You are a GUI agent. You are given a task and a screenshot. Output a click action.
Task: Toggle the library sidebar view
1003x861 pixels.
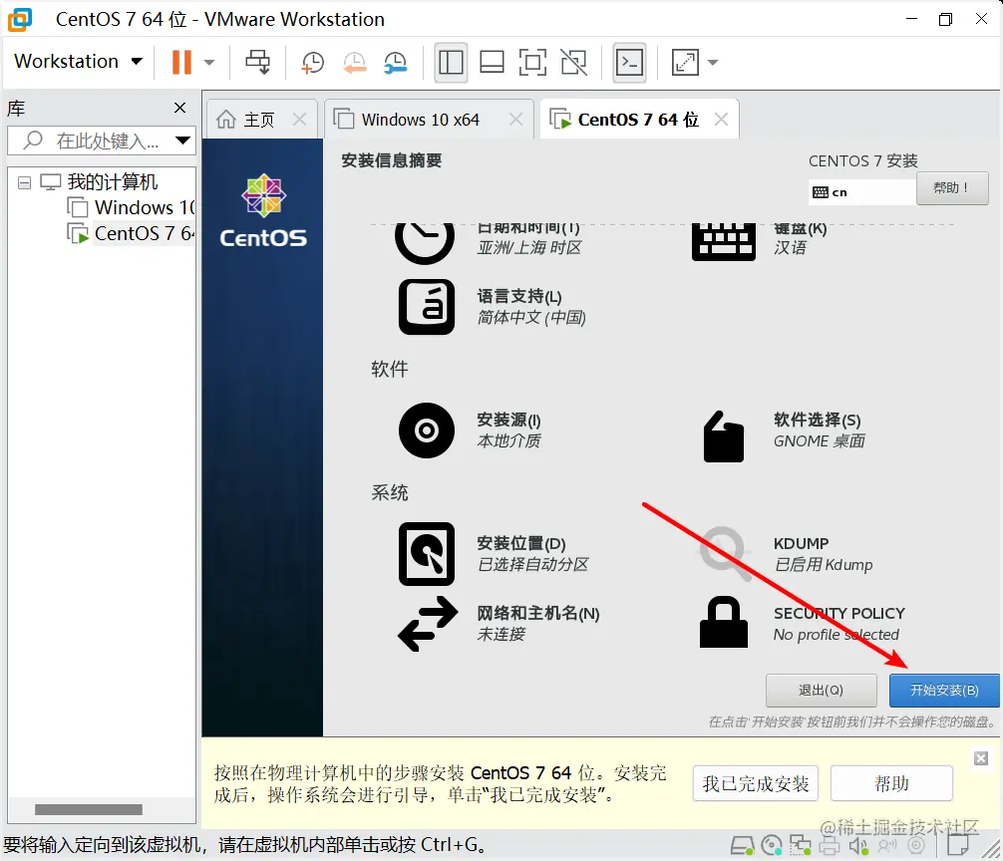[451, 63]
